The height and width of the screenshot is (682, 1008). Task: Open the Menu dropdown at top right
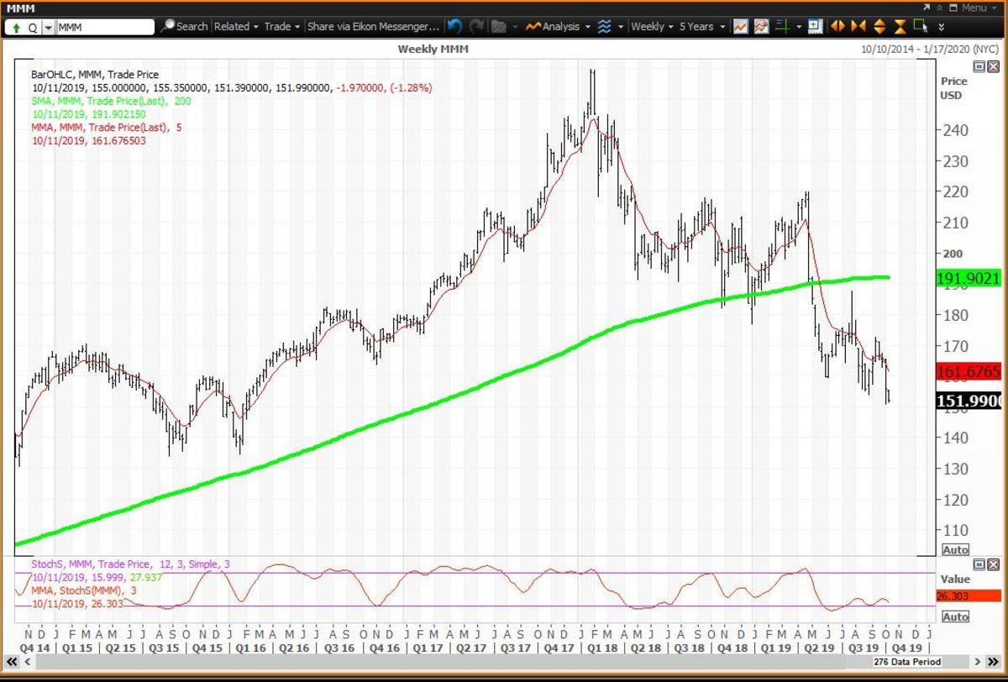978,8
